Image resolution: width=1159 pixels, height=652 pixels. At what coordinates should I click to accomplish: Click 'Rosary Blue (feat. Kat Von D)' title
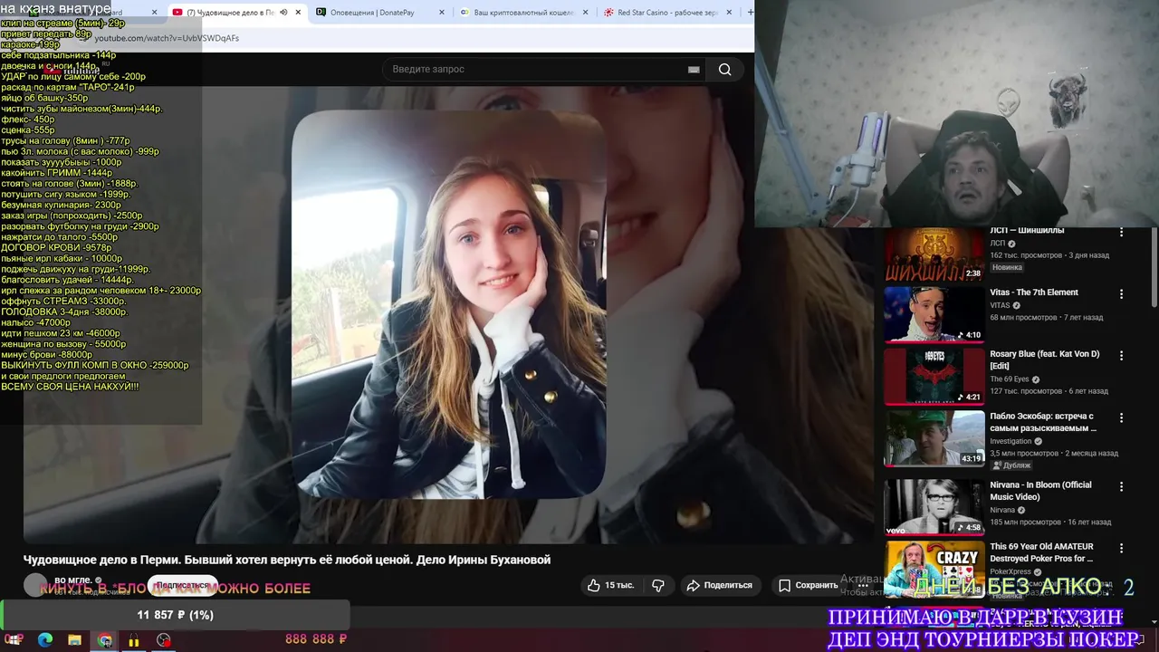pyautogui.click(x=1044, y=360)
